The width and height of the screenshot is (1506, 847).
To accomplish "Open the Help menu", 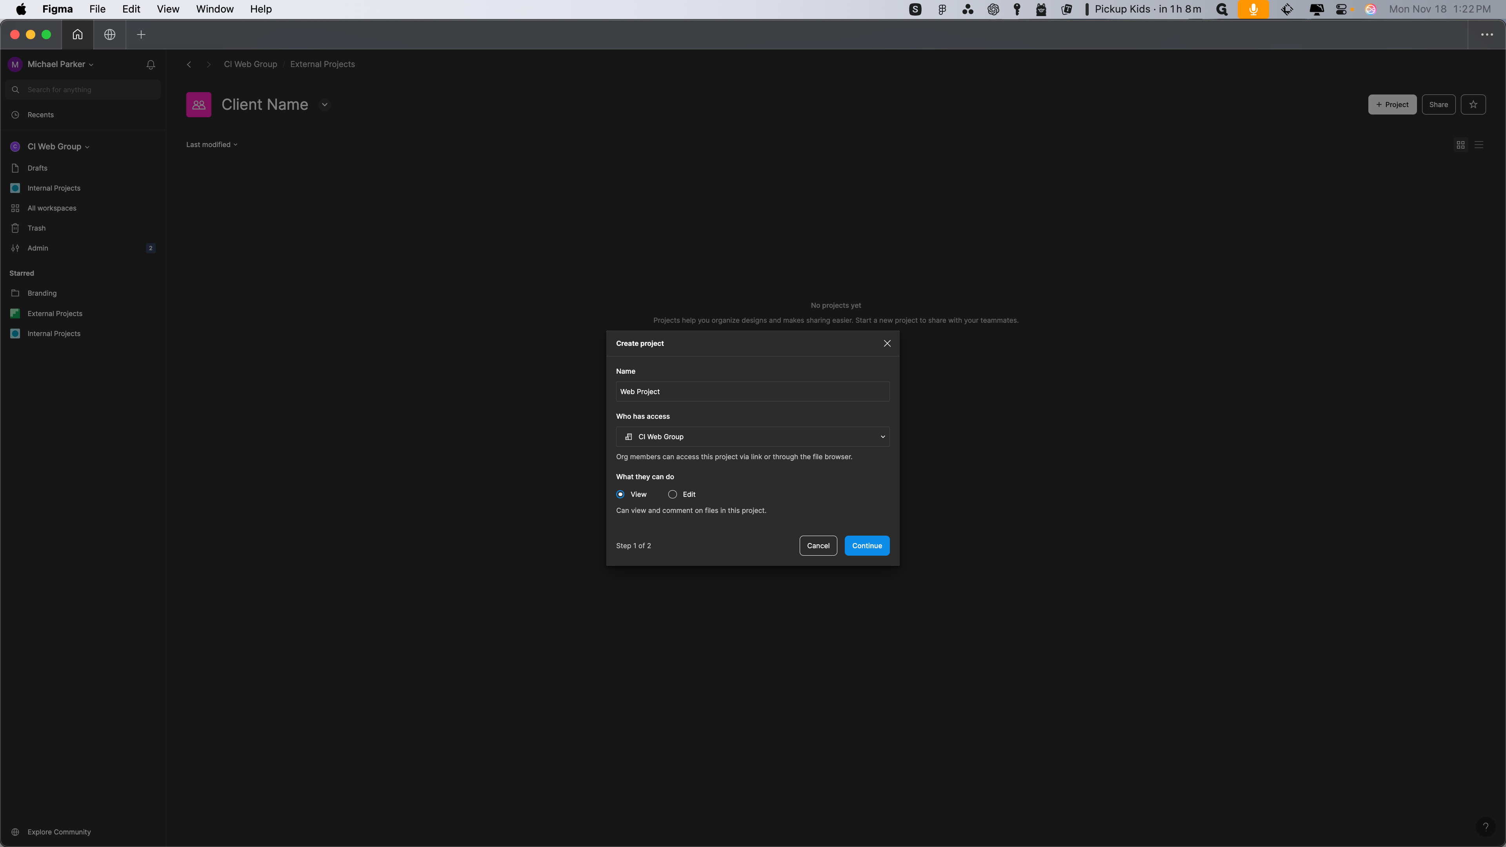I will tap(261, 9).
